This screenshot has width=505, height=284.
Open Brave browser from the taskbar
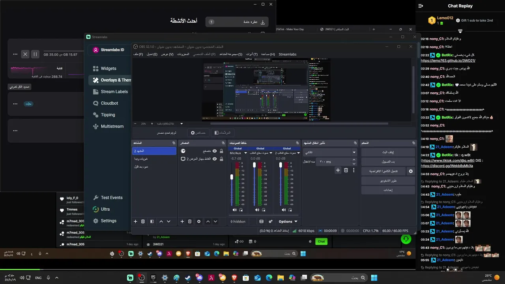[x=234, y=278]
